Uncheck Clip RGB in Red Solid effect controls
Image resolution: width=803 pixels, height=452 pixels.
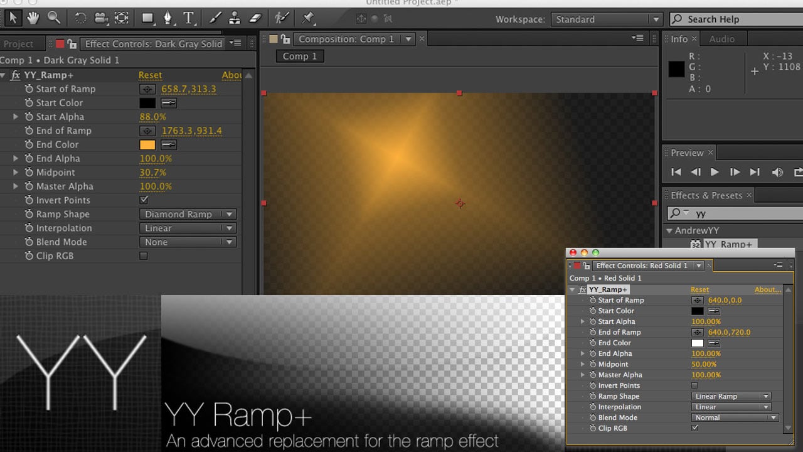point(694,428)
